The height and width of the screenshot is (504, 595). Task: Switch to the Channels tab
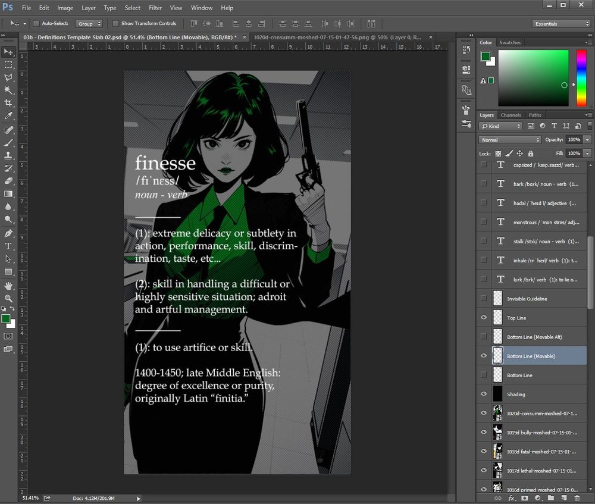[x=511, y=115]
